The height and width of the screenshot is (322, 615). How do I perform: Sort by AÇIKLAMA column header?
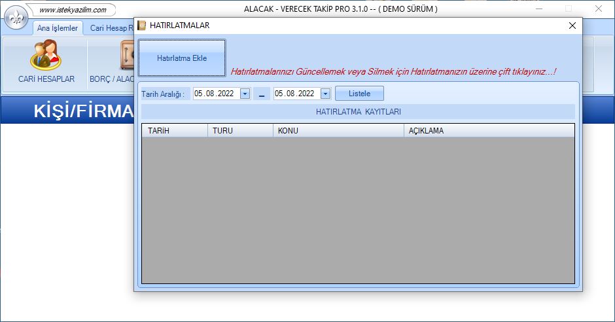coord(489,131)
